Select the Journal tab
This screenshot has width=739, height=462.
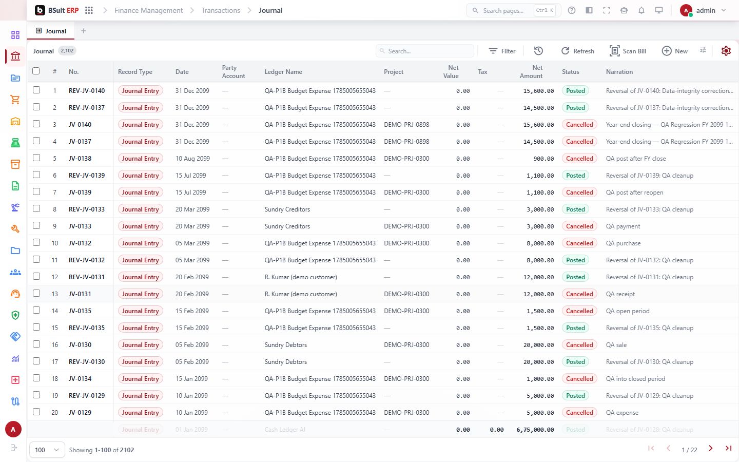pyautogui.click(x=51, y=31)
